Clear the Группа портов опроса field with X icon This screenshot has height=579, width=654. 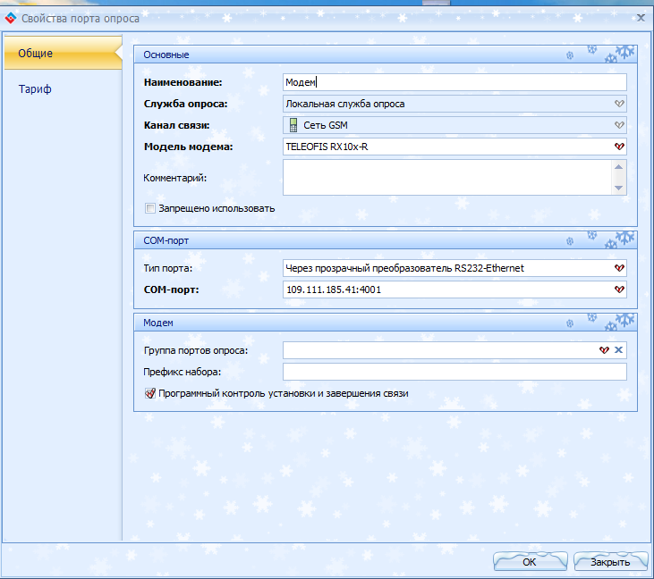pos(618,350)
